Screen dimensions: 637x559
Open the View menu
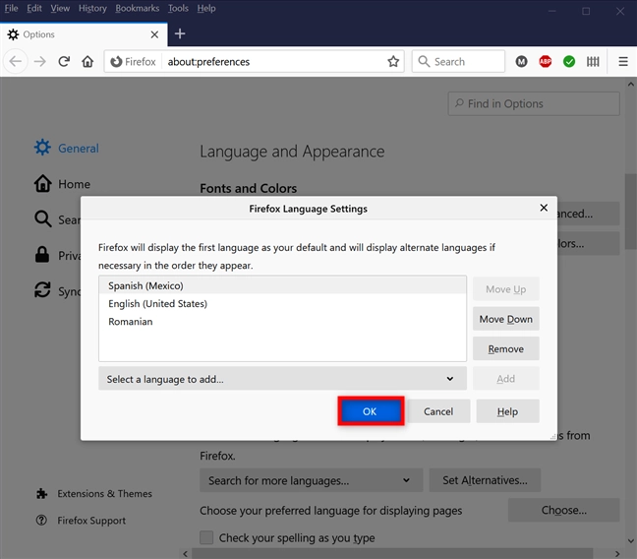[x=60, y=8]
